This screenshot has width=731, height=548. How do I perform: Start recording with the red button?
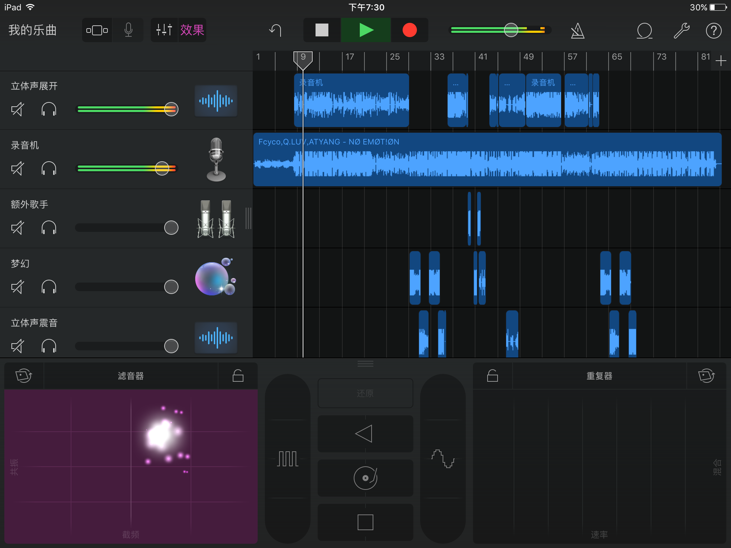[409, 30]
